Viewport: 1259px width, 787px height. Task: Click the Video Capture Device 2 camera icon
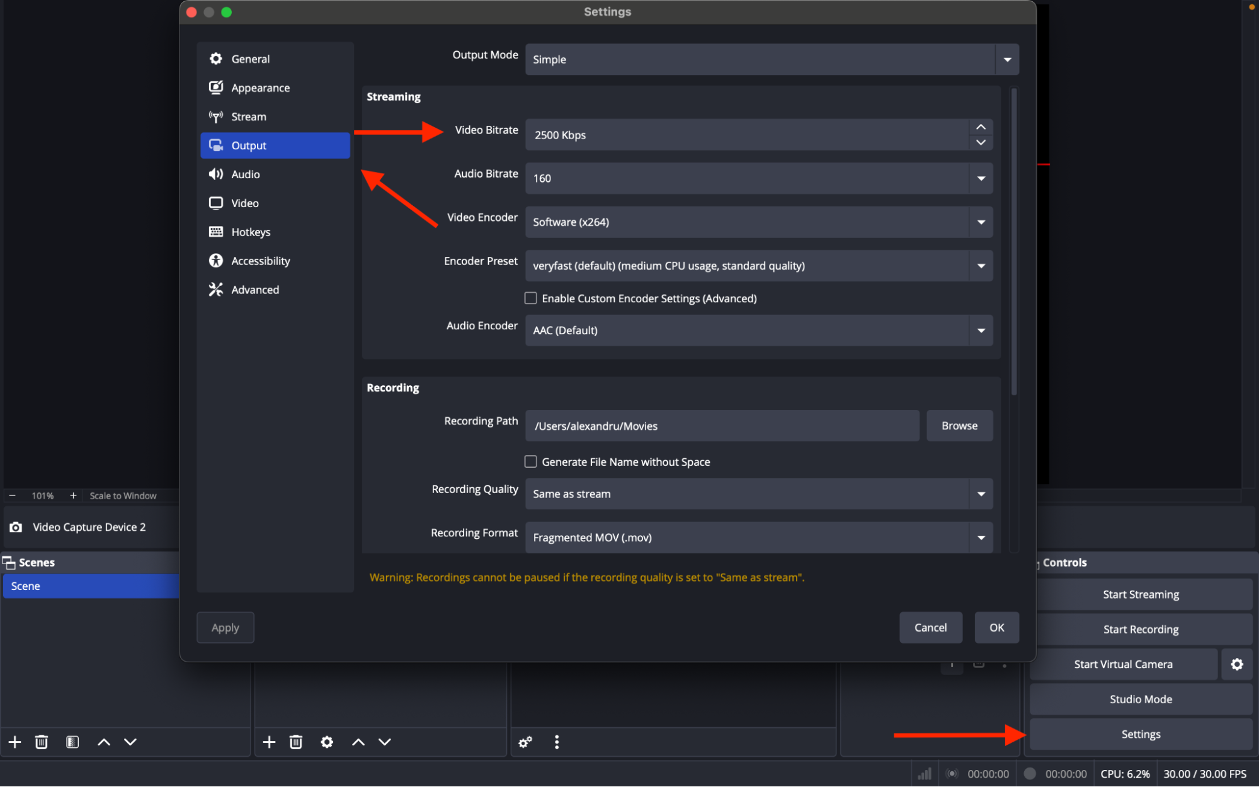pyautogui.click(x=16, y=527)
